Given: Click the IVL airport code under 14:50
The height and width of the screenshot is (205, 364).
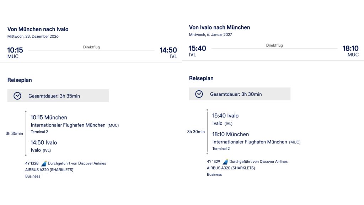Looking at the screenshot, I should click(173, 56).
